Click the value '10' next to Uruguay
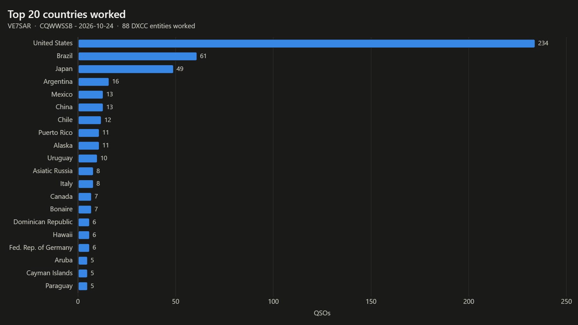 (x=104, y=158)
